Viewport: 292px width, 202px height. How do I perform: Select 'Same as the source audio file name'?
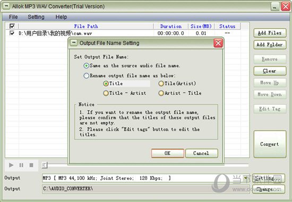coord(132,66)
